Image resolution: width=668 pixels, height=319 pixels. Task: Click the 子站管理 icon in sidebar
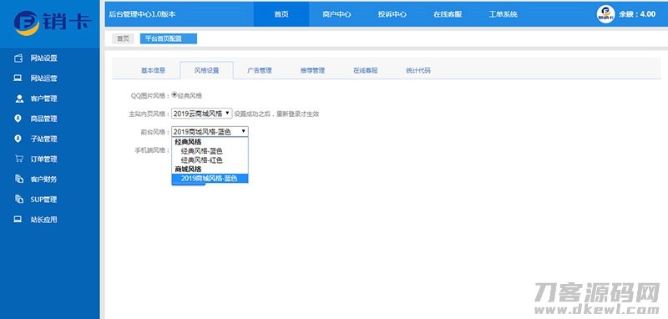(18, 139)
